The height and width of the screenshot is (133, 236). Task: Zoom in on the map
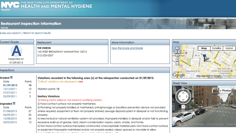[177, 59]
